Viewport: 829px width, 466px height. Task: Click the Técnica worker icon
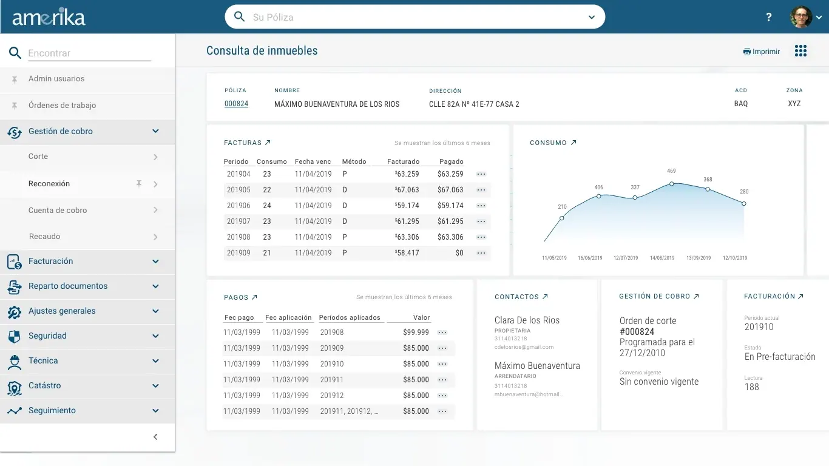[15, 362]
